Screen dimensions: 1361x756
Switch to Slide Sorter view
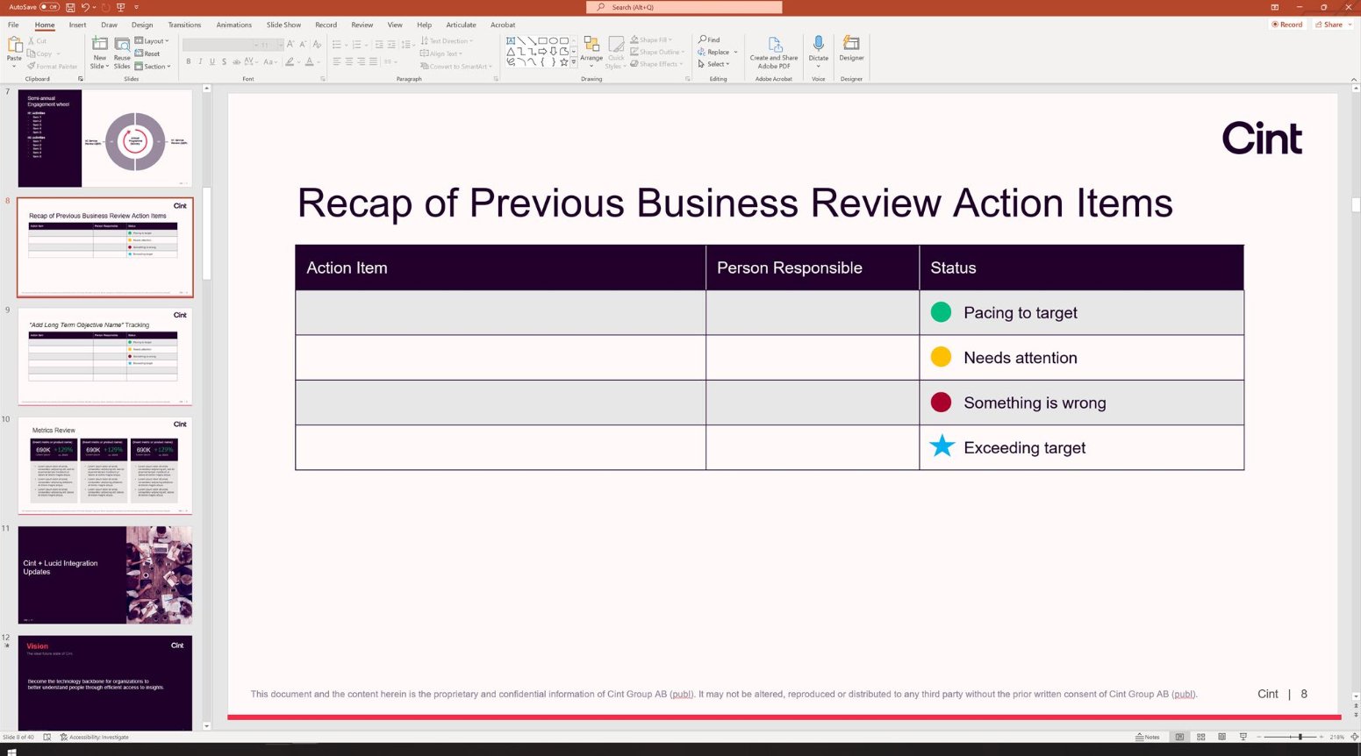point(1200,737)
